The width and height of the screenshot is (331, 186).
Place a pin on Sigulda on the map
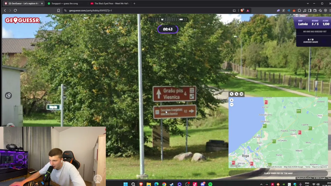click(x=293, y=134)
